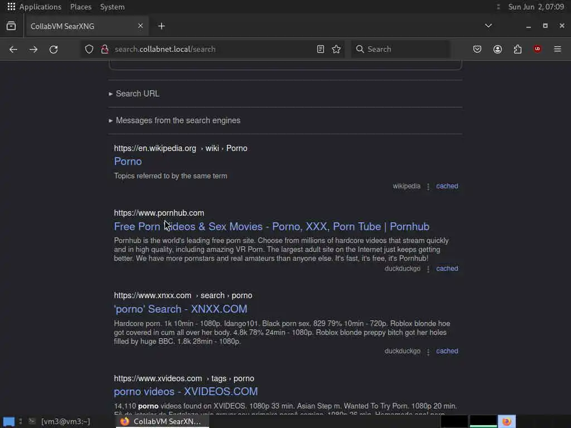
Task: Open options dots beside Pornhub result's duckduckgo label
Action: pyautogui.click(x=428, y=269)
